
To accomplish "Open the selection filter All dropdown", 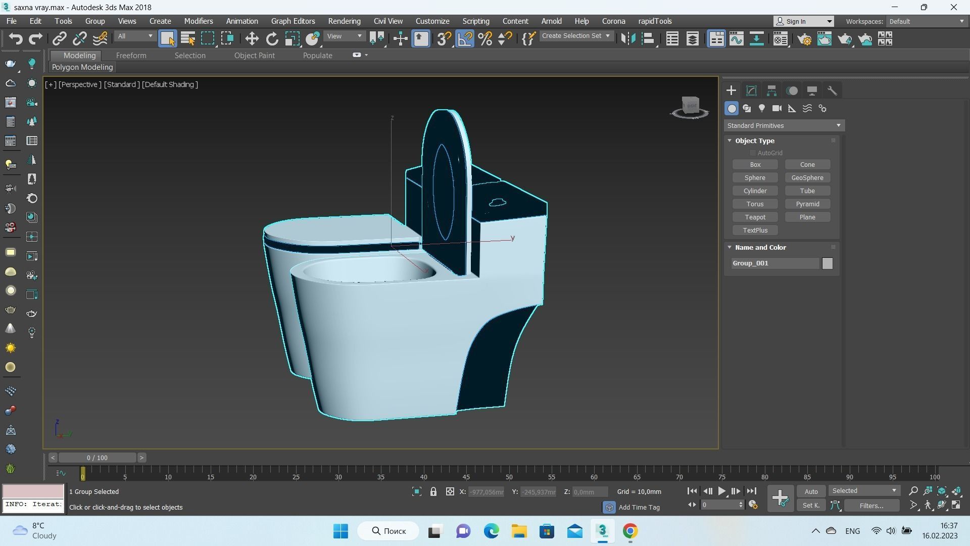I will (x=134, y=36).
